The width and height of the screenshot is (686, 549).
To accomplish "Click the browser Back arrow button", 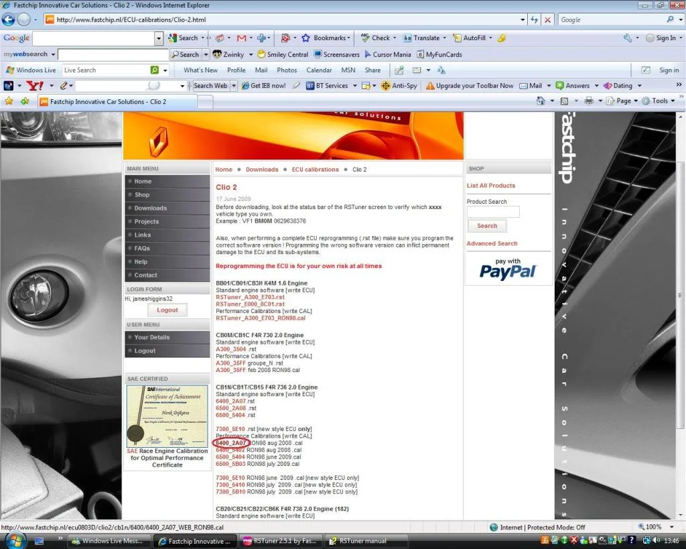I will point(8,19).
